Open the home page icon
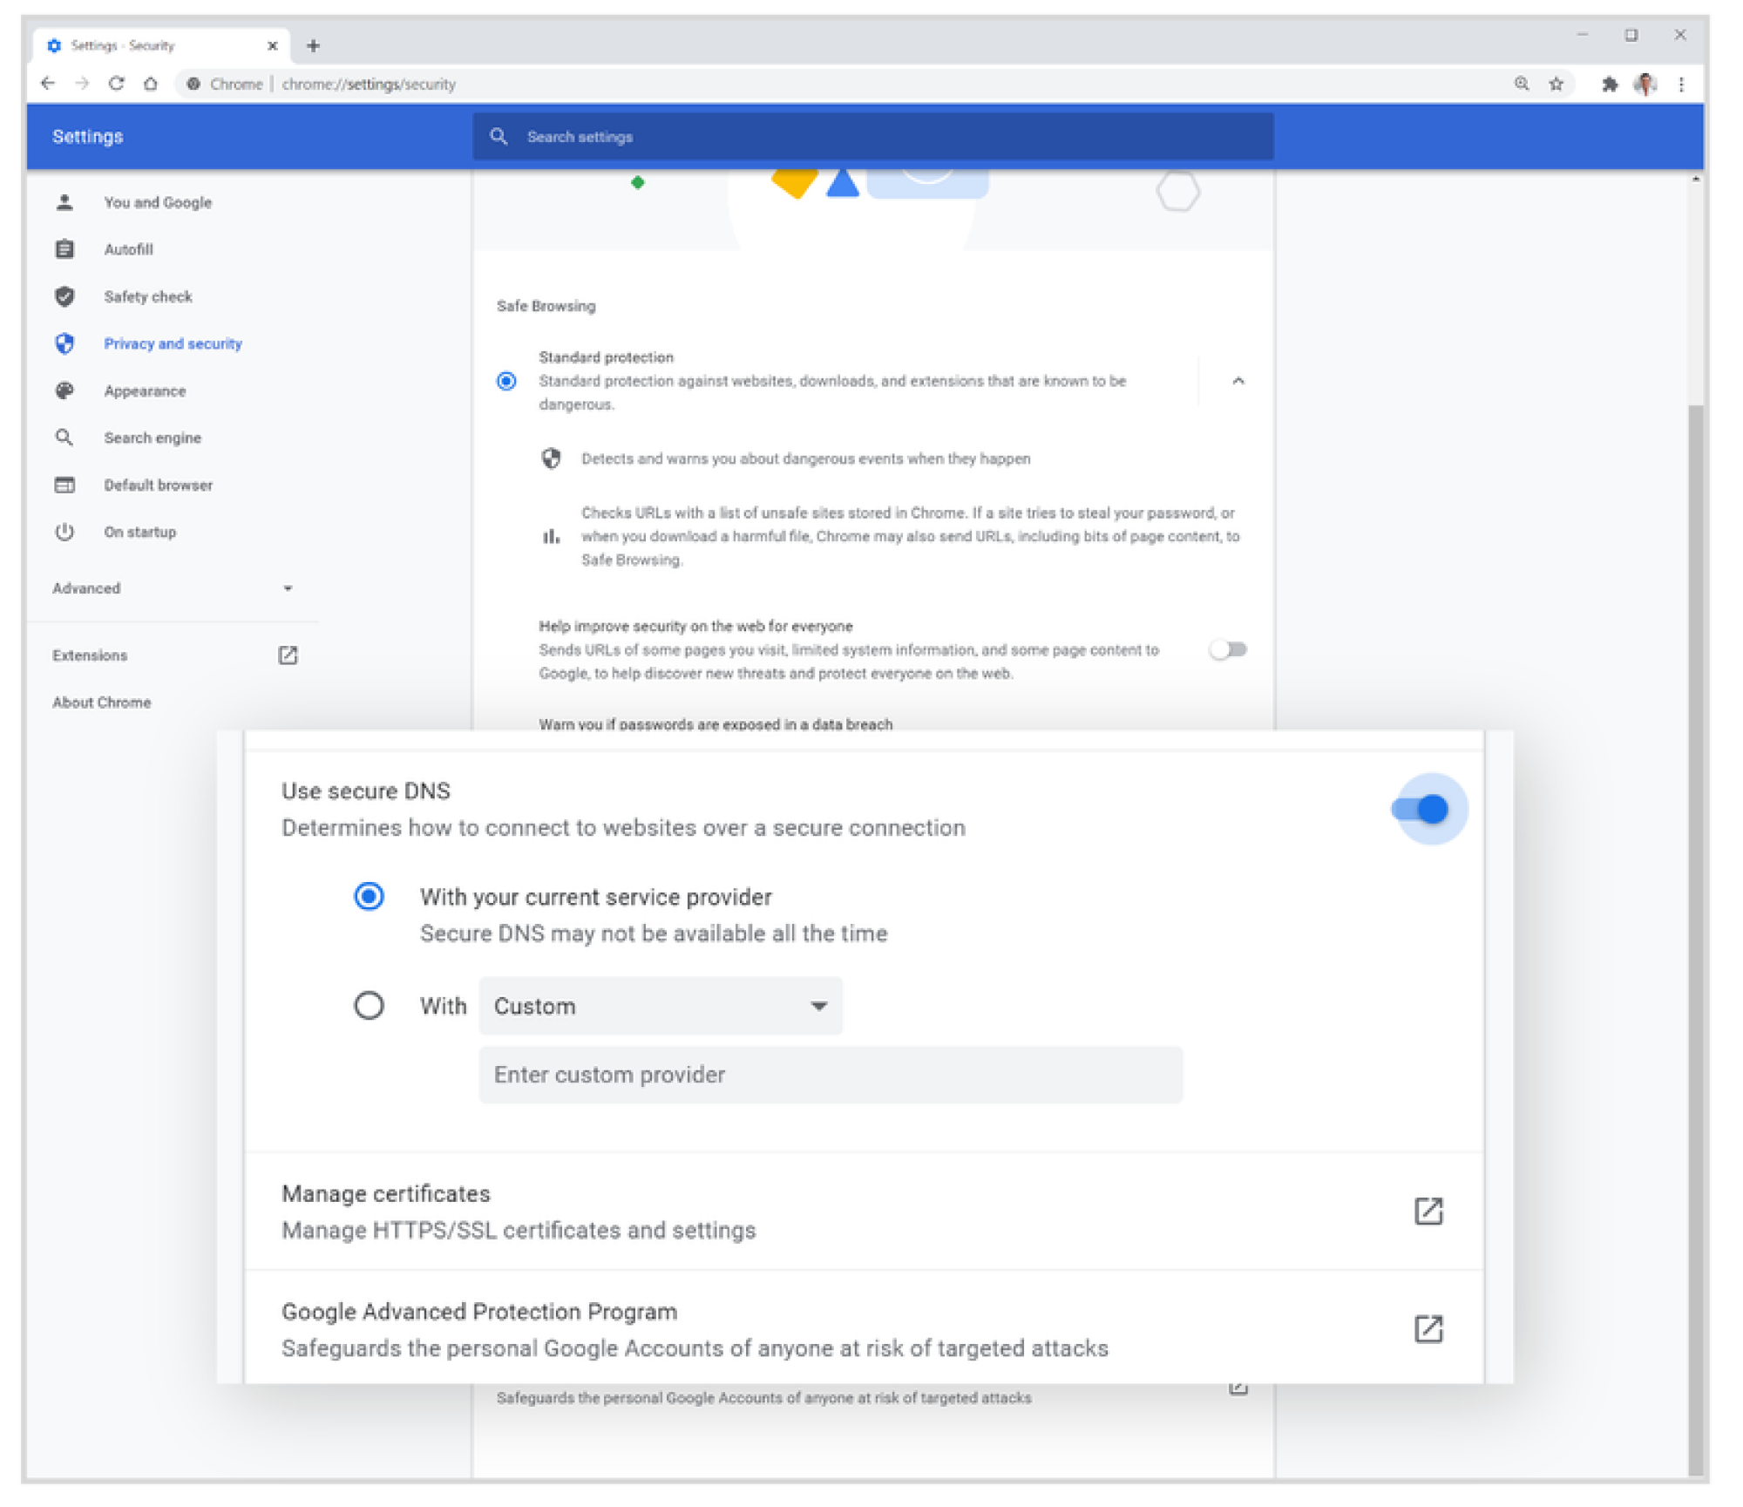The height and width of the screenshot is (1507, 1743). click(x=151, y=84)
